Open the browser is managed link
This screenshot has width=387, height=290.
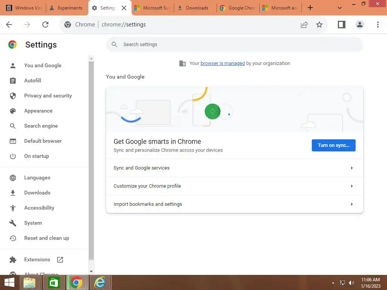pyautogui.click(x=223, y=63)
